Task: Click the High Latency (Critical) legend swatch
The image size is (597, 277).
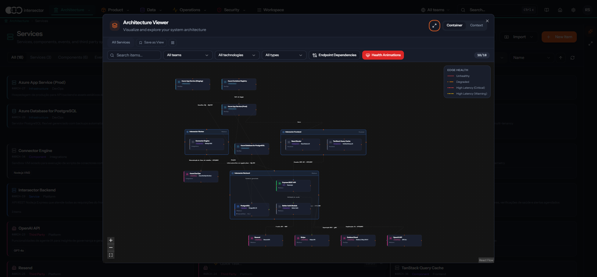Action: click(451, 88)
